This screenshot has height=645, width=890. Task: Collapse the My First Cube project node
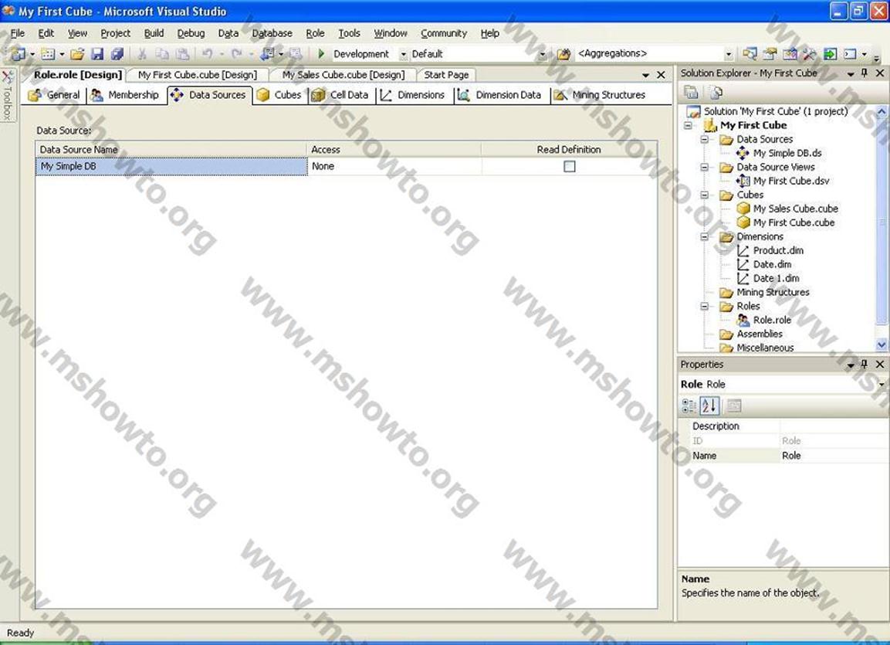[x=689, y=125]
